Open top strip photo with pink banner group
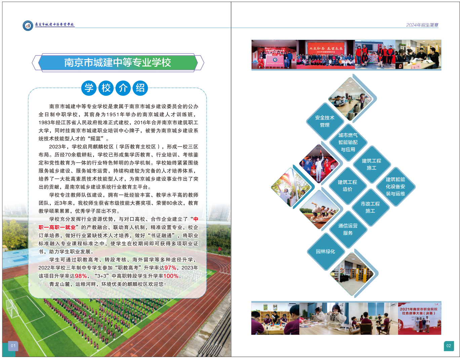The width and height of the screenshot is (460, 359). (274, 55)
